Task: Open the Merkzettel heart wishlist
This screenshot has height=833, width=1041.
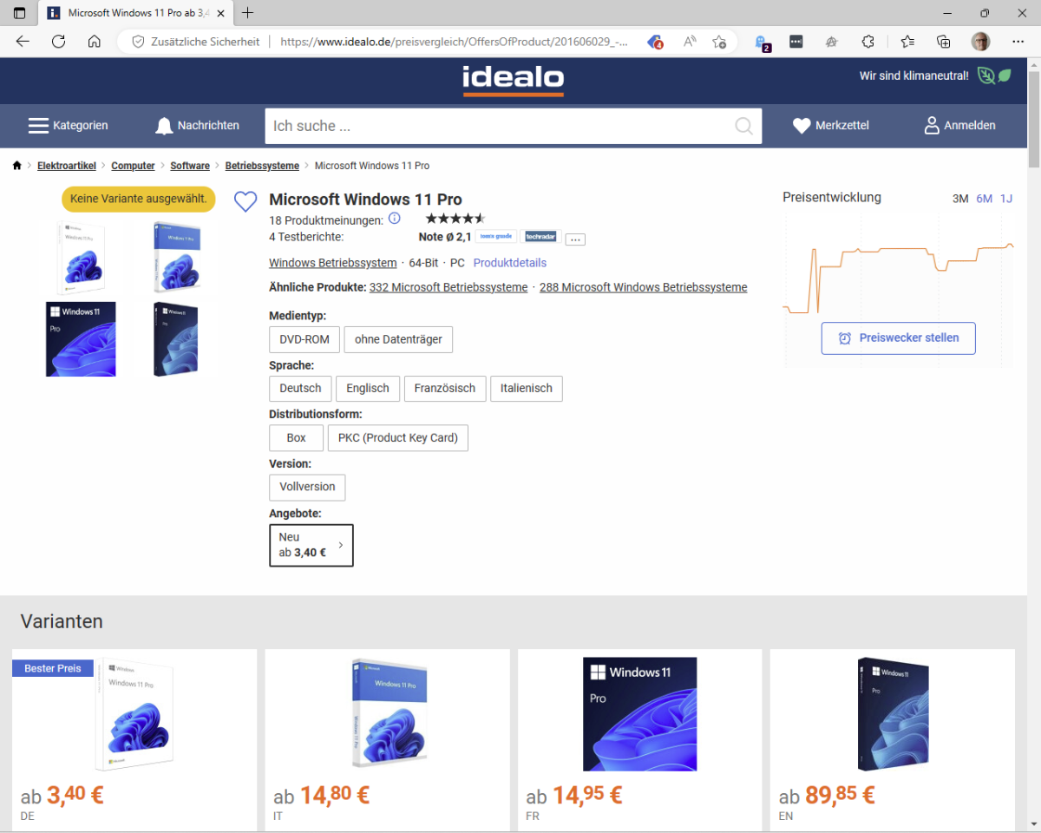Action: coord(830,126)
